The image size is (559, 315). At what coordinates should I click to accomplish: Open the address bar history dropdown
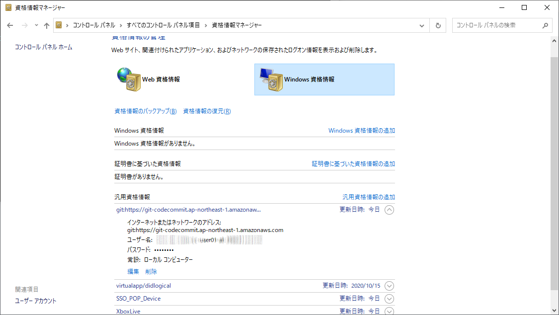click(x=422, y=26)
